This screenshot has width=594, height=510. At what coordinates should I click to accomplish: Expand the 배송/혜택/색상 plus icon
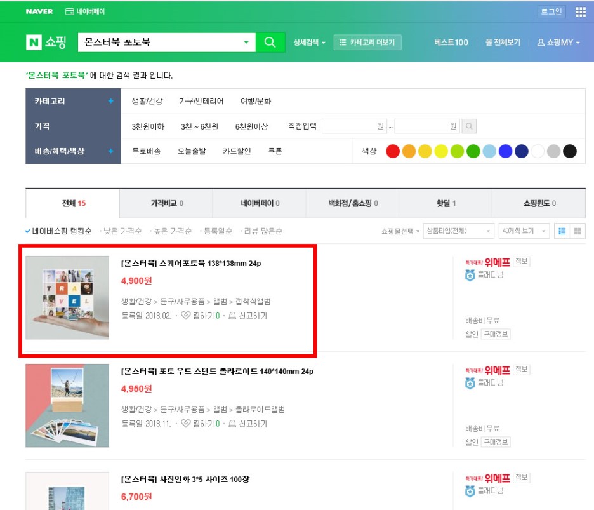click(x=110, y=151)
